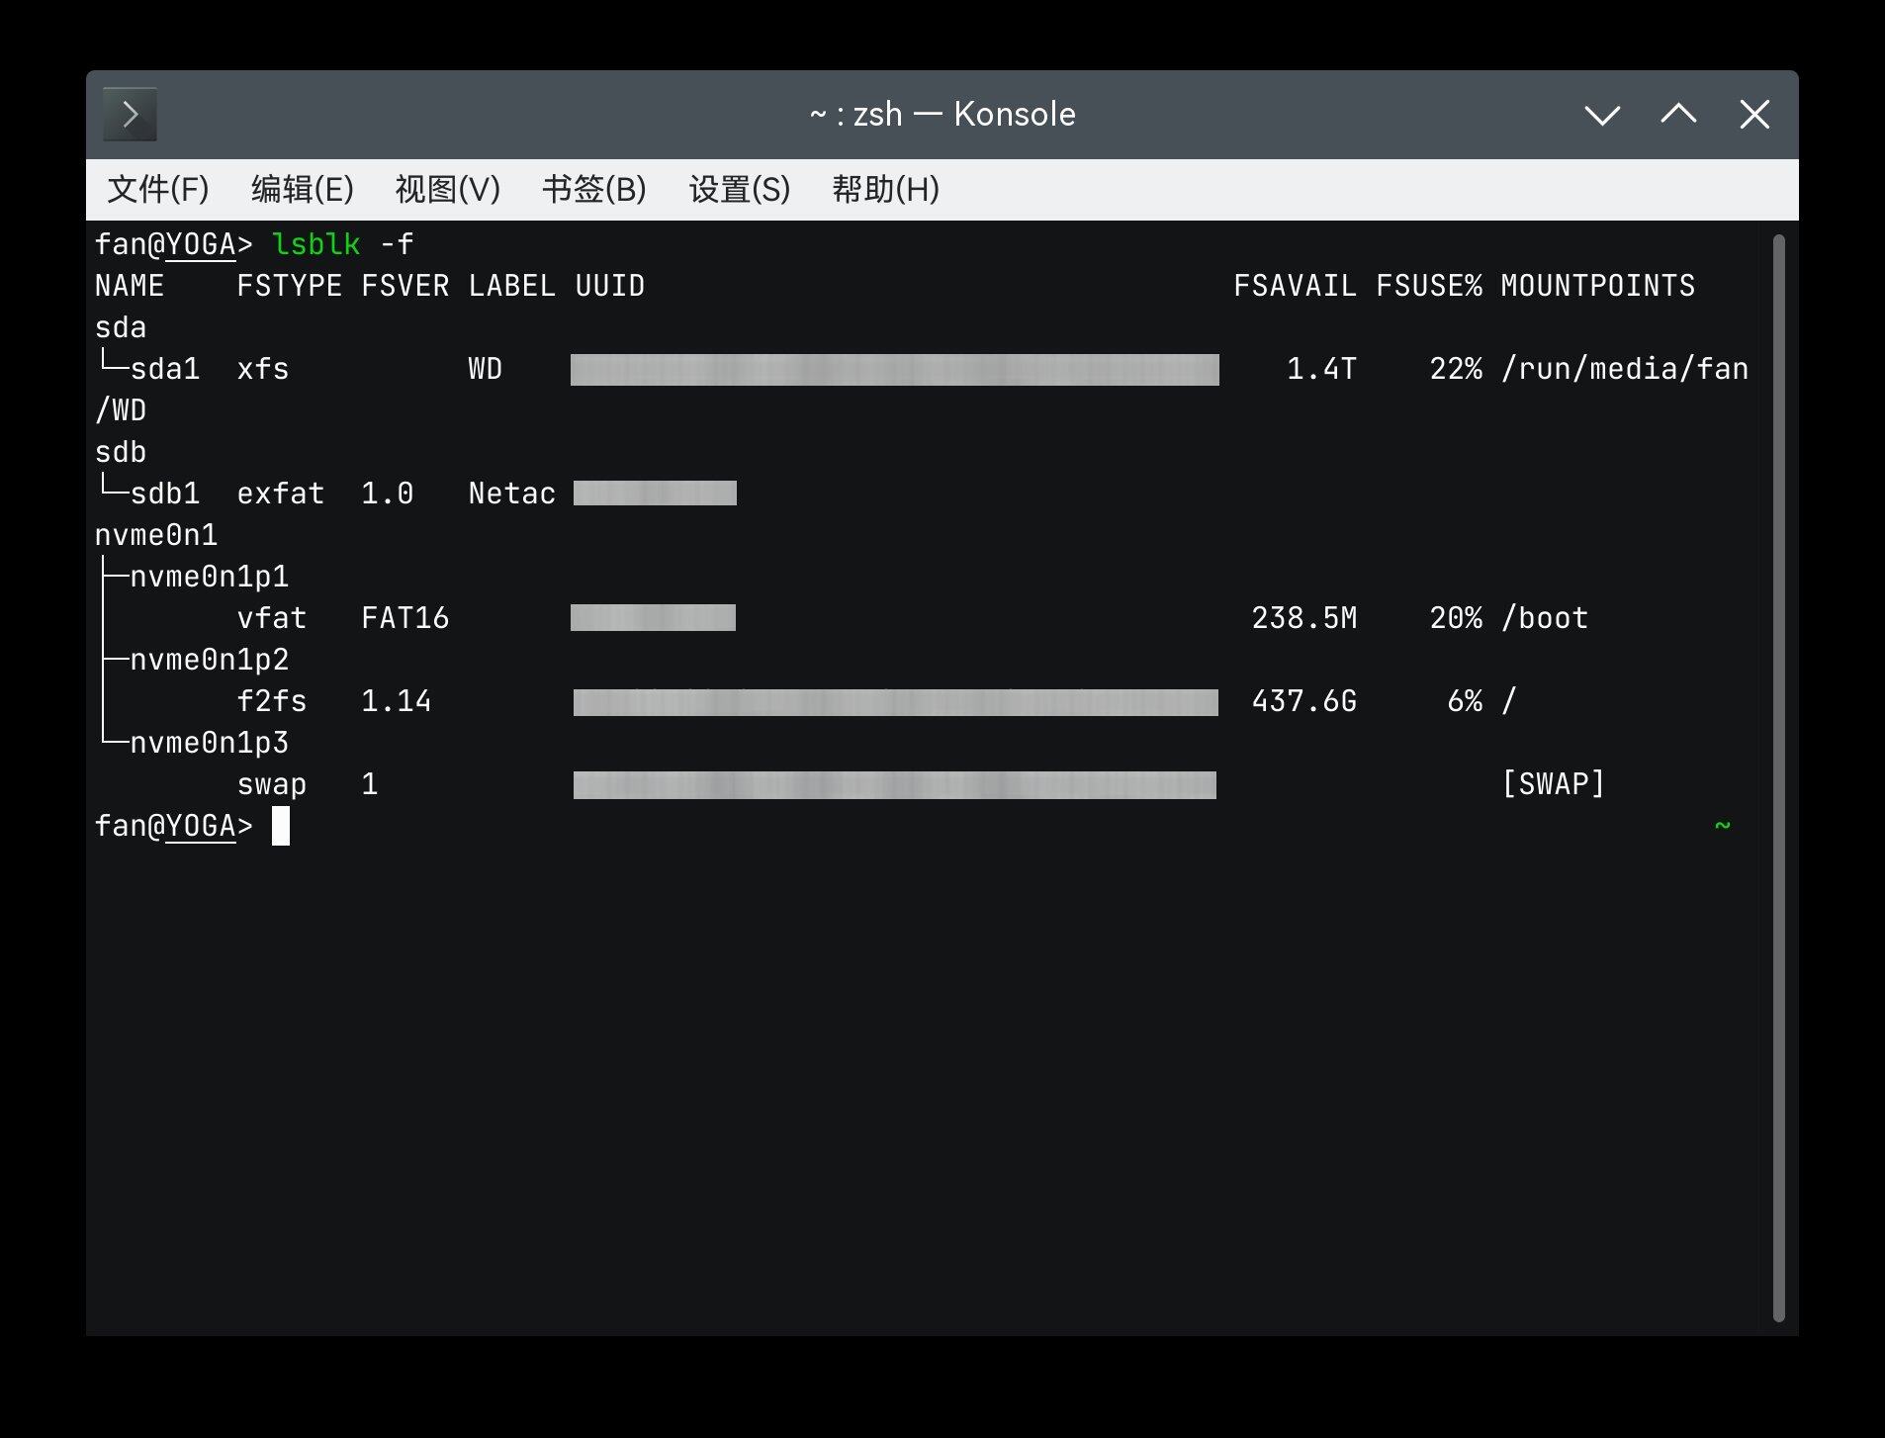Screen dimensions: 1885x1438
Task: Click the 238.5M available value
Action: pyautogui.click(x=1303, y=618)
